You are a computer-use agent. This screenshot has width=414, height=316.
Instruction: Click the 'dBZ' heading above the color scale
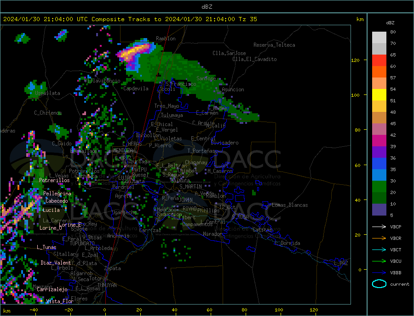click(390, 23)
